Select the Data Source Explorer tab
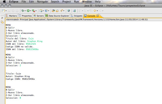This screenshot has height=104, width=162. (57, 16)
